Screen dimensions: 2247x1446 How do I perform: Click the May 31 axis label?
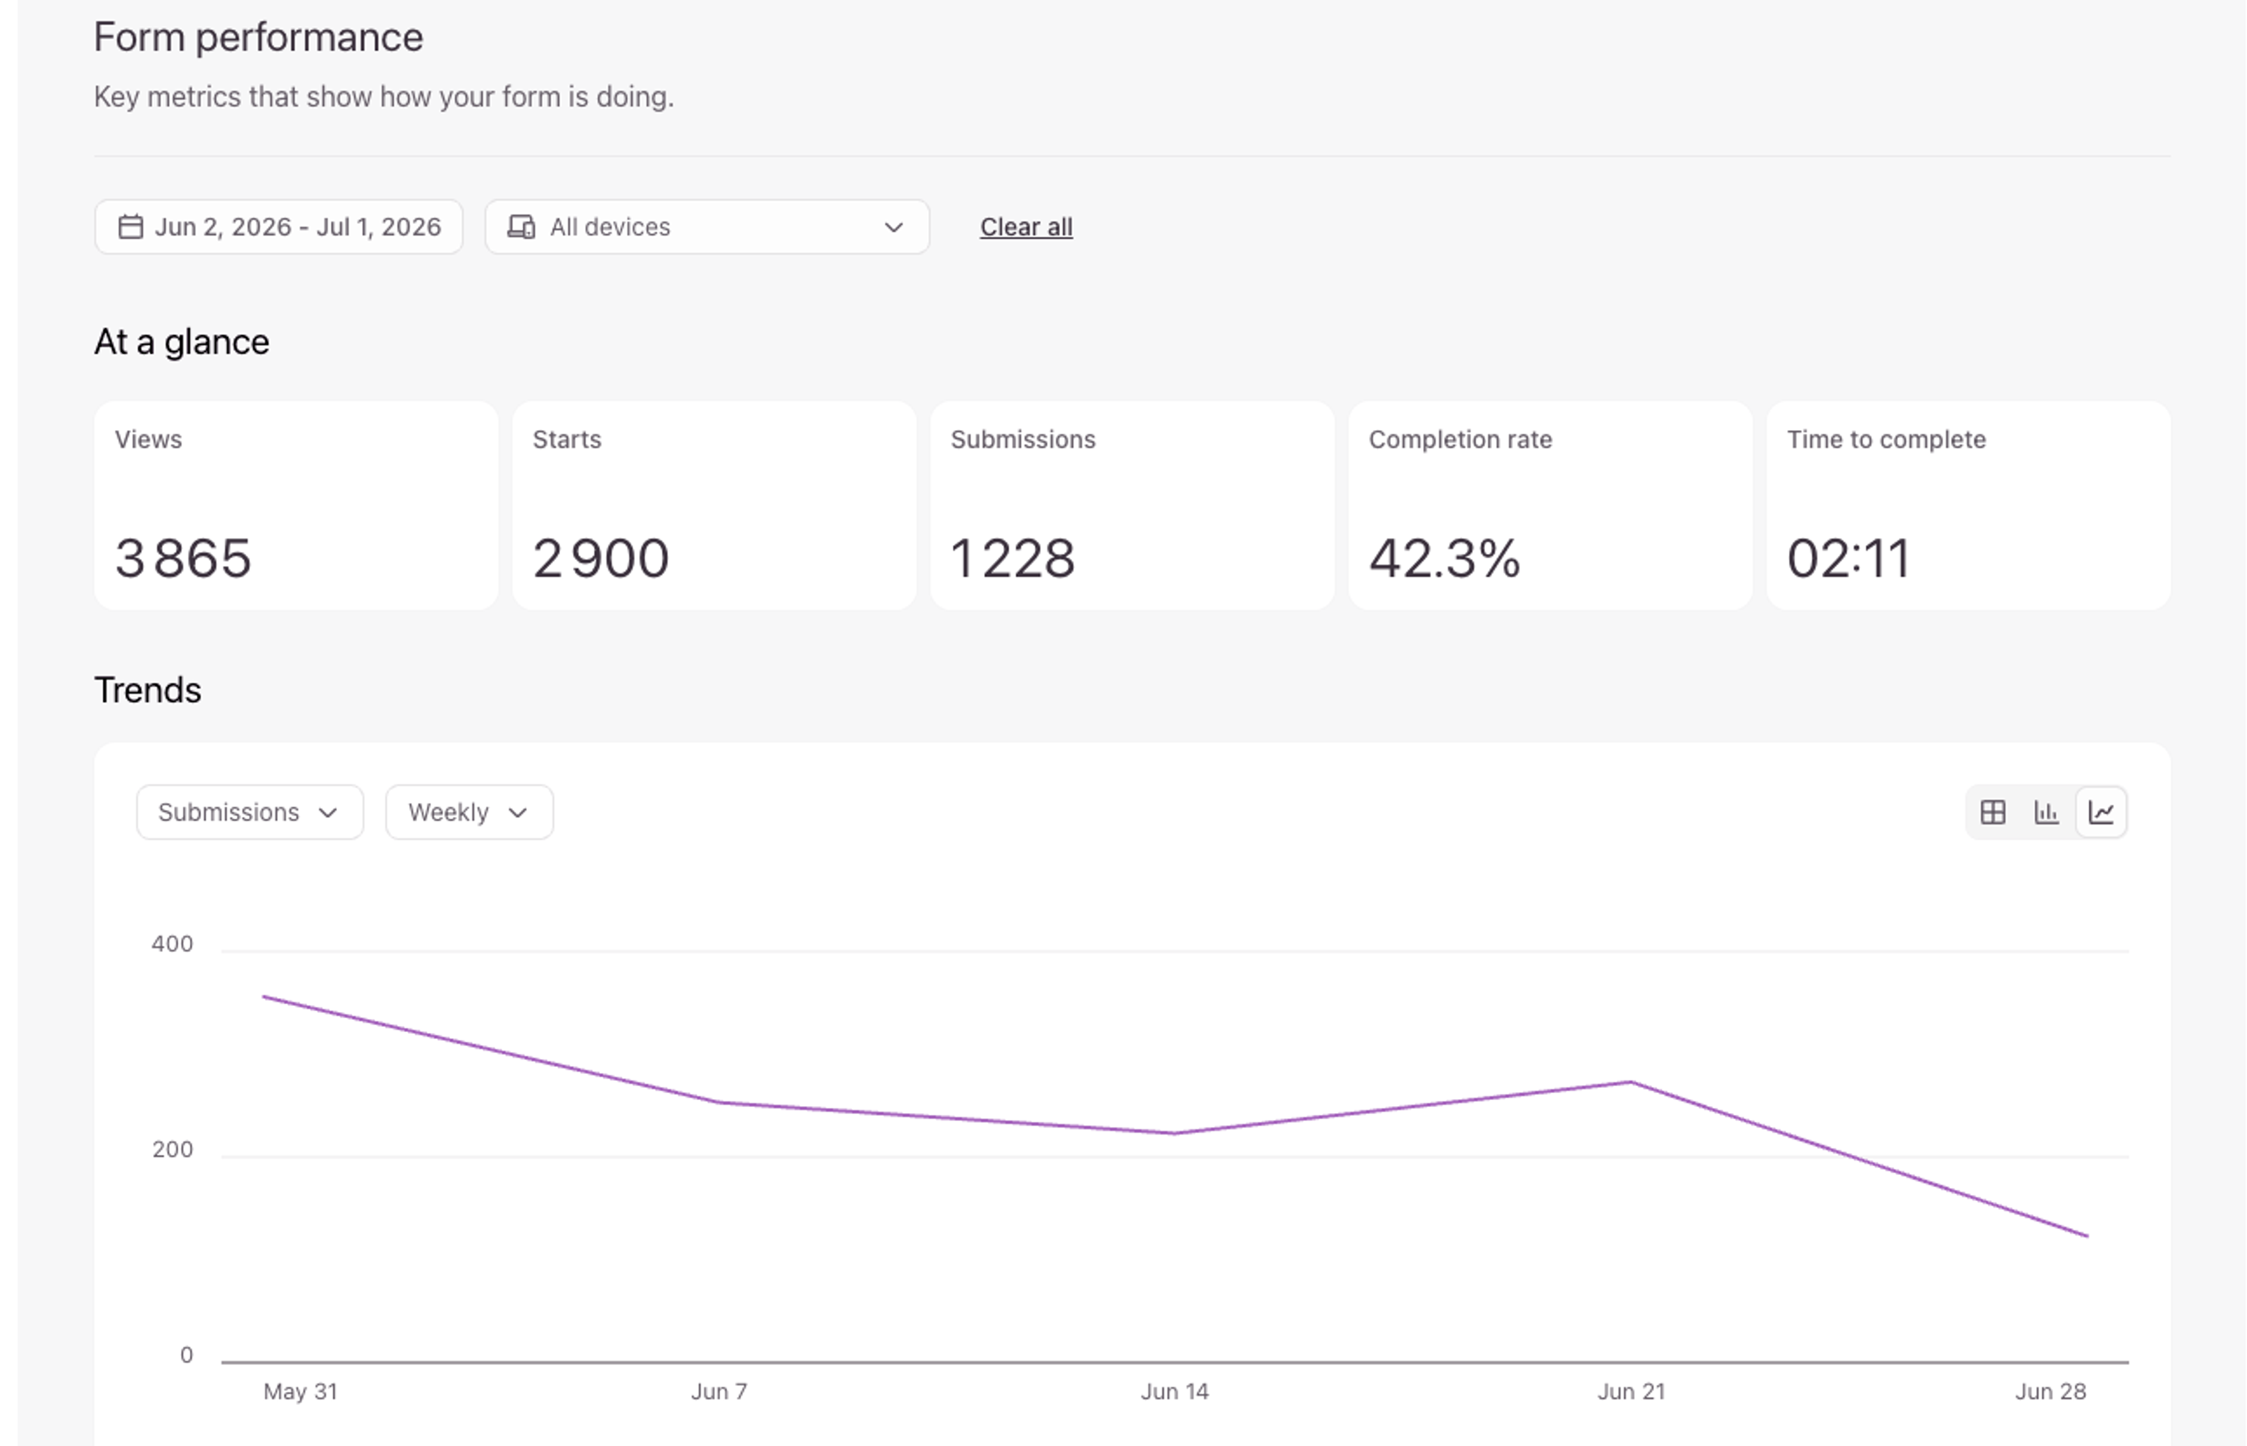pos(300,1392)
